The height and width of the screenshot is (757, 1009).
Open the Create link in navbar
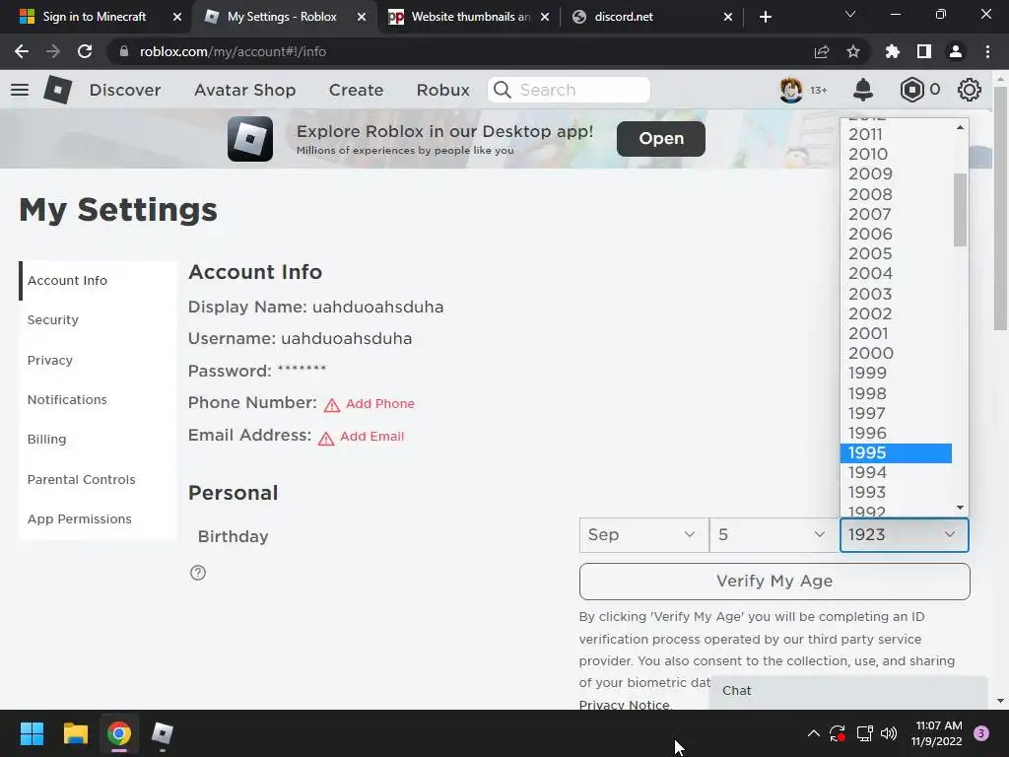(356, 90)
